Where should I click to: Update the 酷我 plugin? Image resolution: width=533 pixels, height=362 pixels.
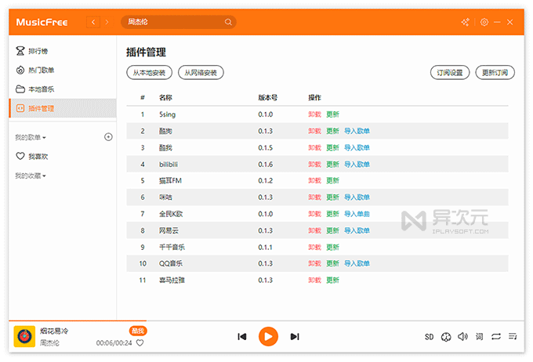pyautogui.click(x=332, y=147)
